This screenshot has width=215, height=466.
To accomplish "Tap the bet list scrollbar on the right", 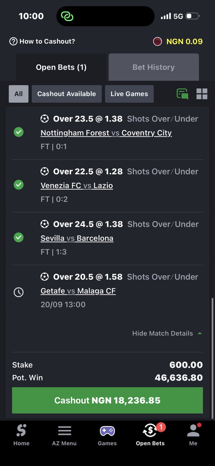I will coord(212,358).
